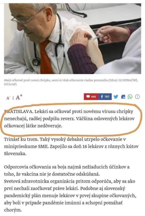Share the article on Twitter
This screenshot has width=145, height=216.
[x=116, y=97]
